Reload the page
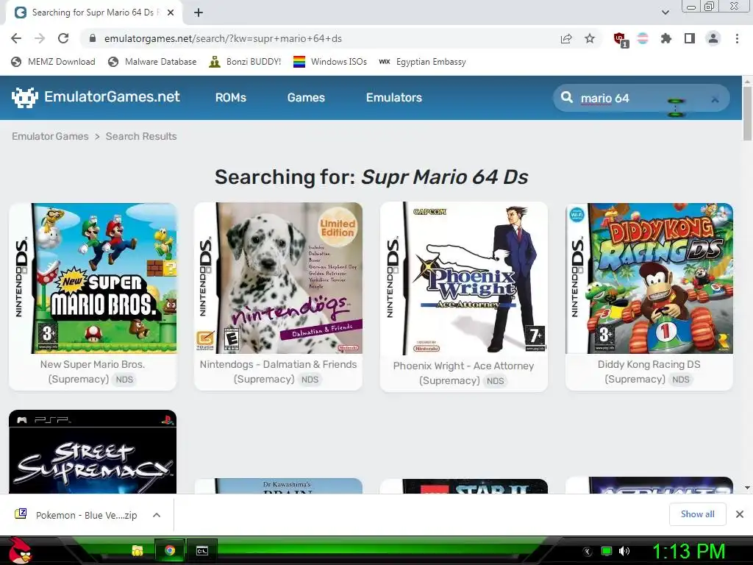The width and height of the screenshot is (753, 565). coord(63,38)
